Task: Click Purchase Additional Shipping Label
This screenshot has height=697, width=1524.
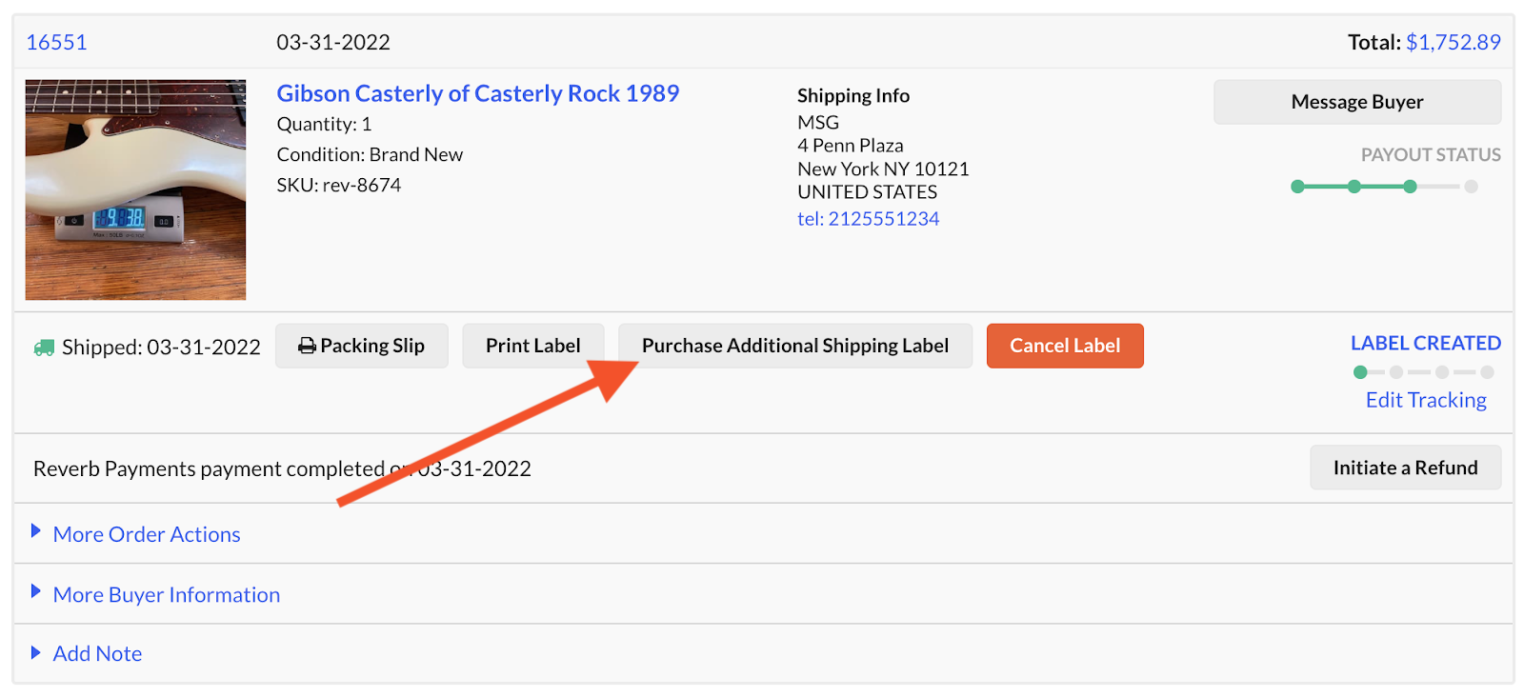Action: [x=794, y=346]
